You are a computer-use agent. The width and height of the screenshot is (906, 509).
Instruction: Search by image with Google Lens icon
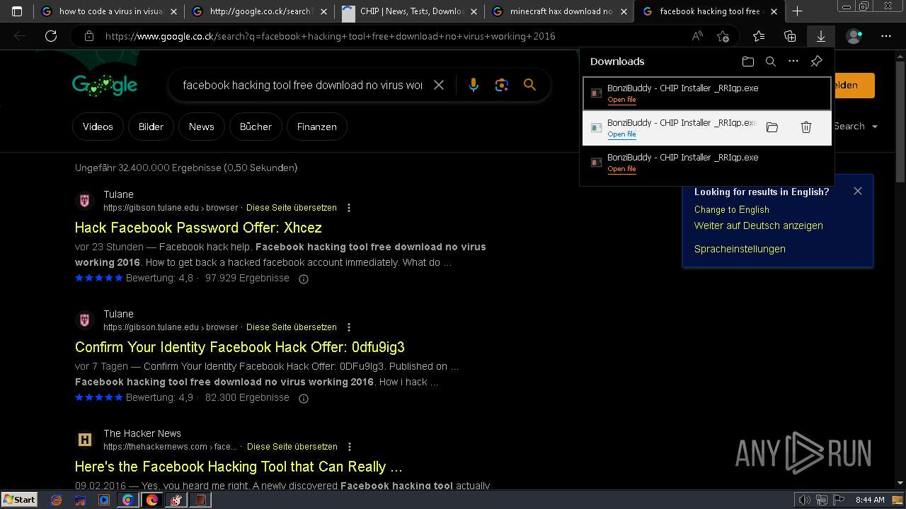click(x=502, y=85)
